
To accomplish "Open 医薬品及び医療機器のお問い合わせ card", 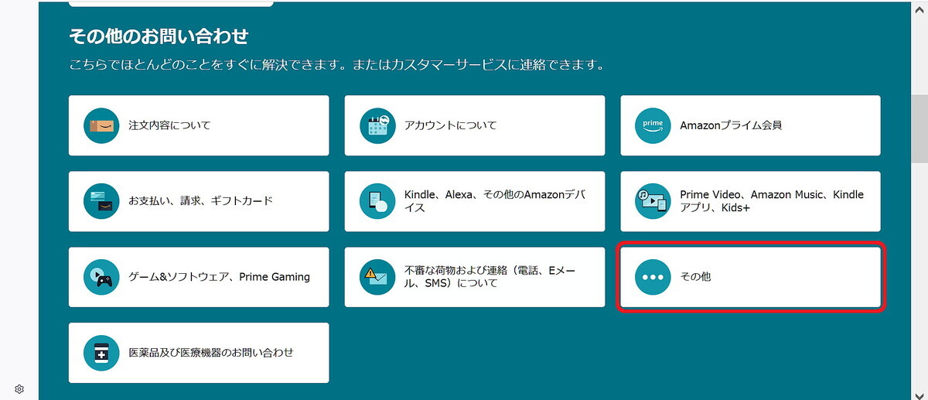I will point(199,353).
